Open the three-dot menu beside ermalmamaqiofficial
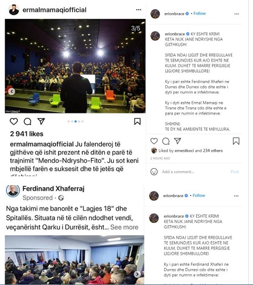This screenshot has width=253, height=285. [x=139, y=10]
